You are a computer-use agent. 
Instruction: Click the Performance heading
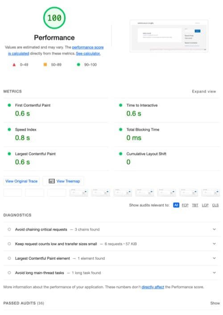pyautogui.click(x=54, y=37)
